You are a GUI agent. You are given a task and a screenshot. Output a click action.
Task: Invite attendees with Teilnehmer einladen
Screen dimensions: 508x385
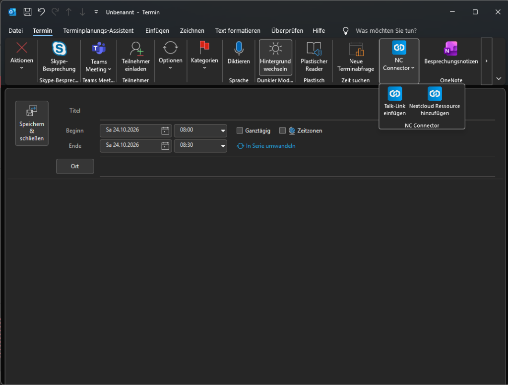[135, 57]
